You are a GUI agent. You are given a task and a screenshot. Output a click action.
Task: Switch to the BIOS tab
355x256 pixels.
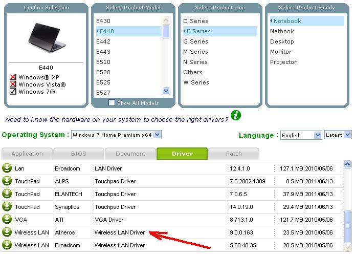coord(79,154)
